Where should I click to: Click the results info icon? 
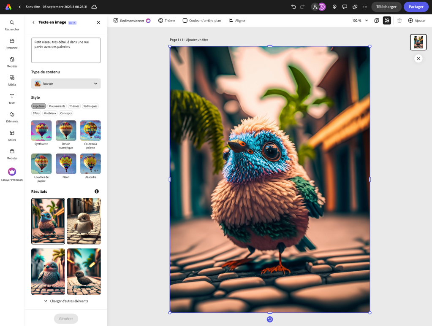(x=96, y=191)
